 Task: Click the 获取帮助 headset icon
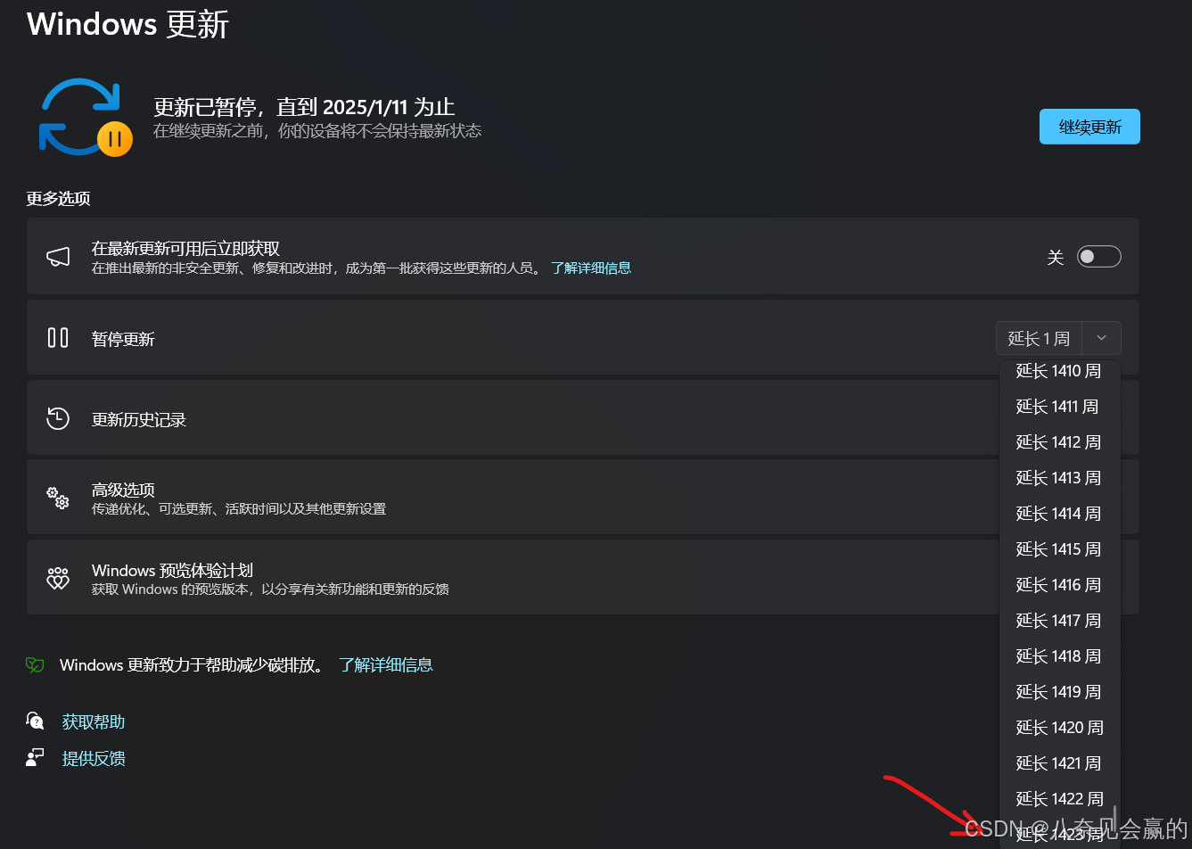click(x=35, y=721)
